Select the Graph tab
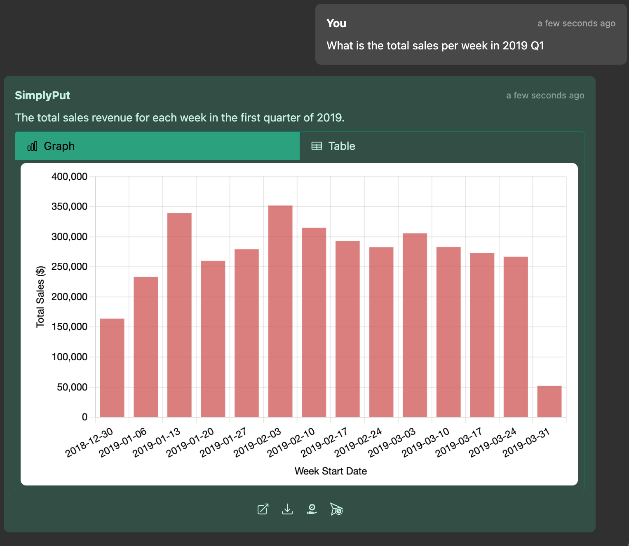Image resolution: width=629 pixels, height=546 pixels. pyautogui.click(x=157, y=146)
